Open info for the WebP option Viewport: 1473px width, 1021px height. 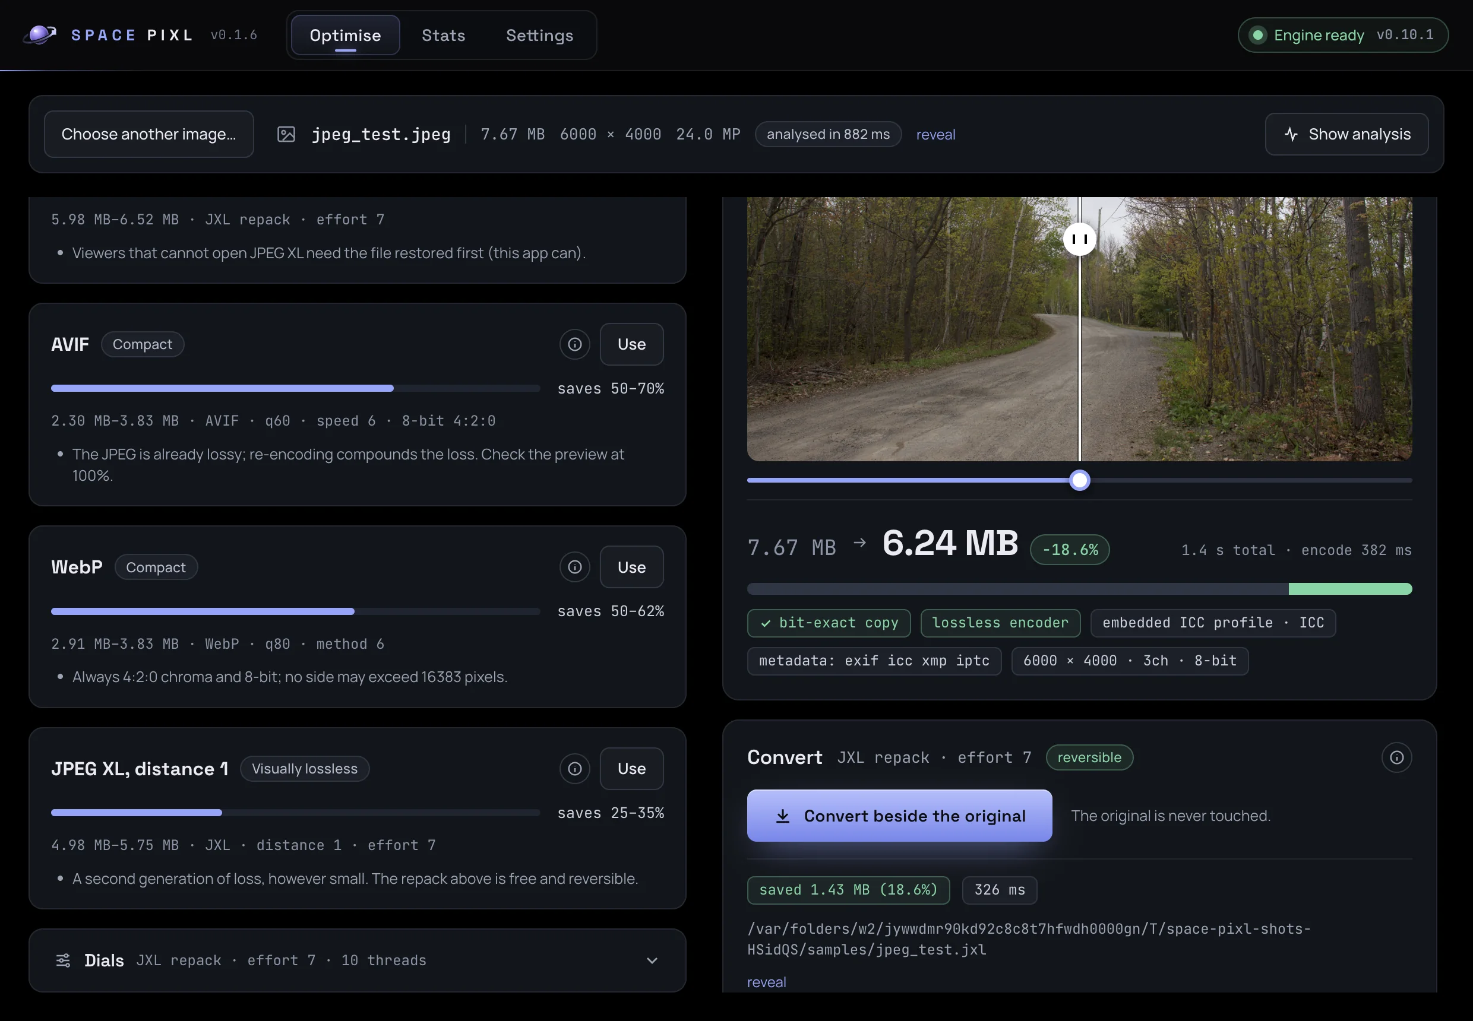point(574,567)
